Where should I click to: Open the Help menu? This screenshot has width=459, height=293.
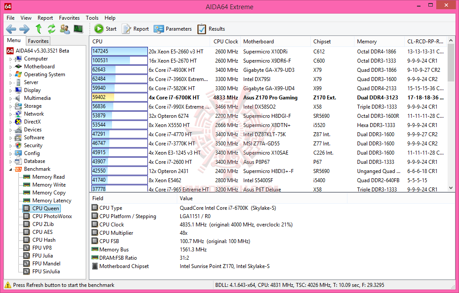click(110, 18)
